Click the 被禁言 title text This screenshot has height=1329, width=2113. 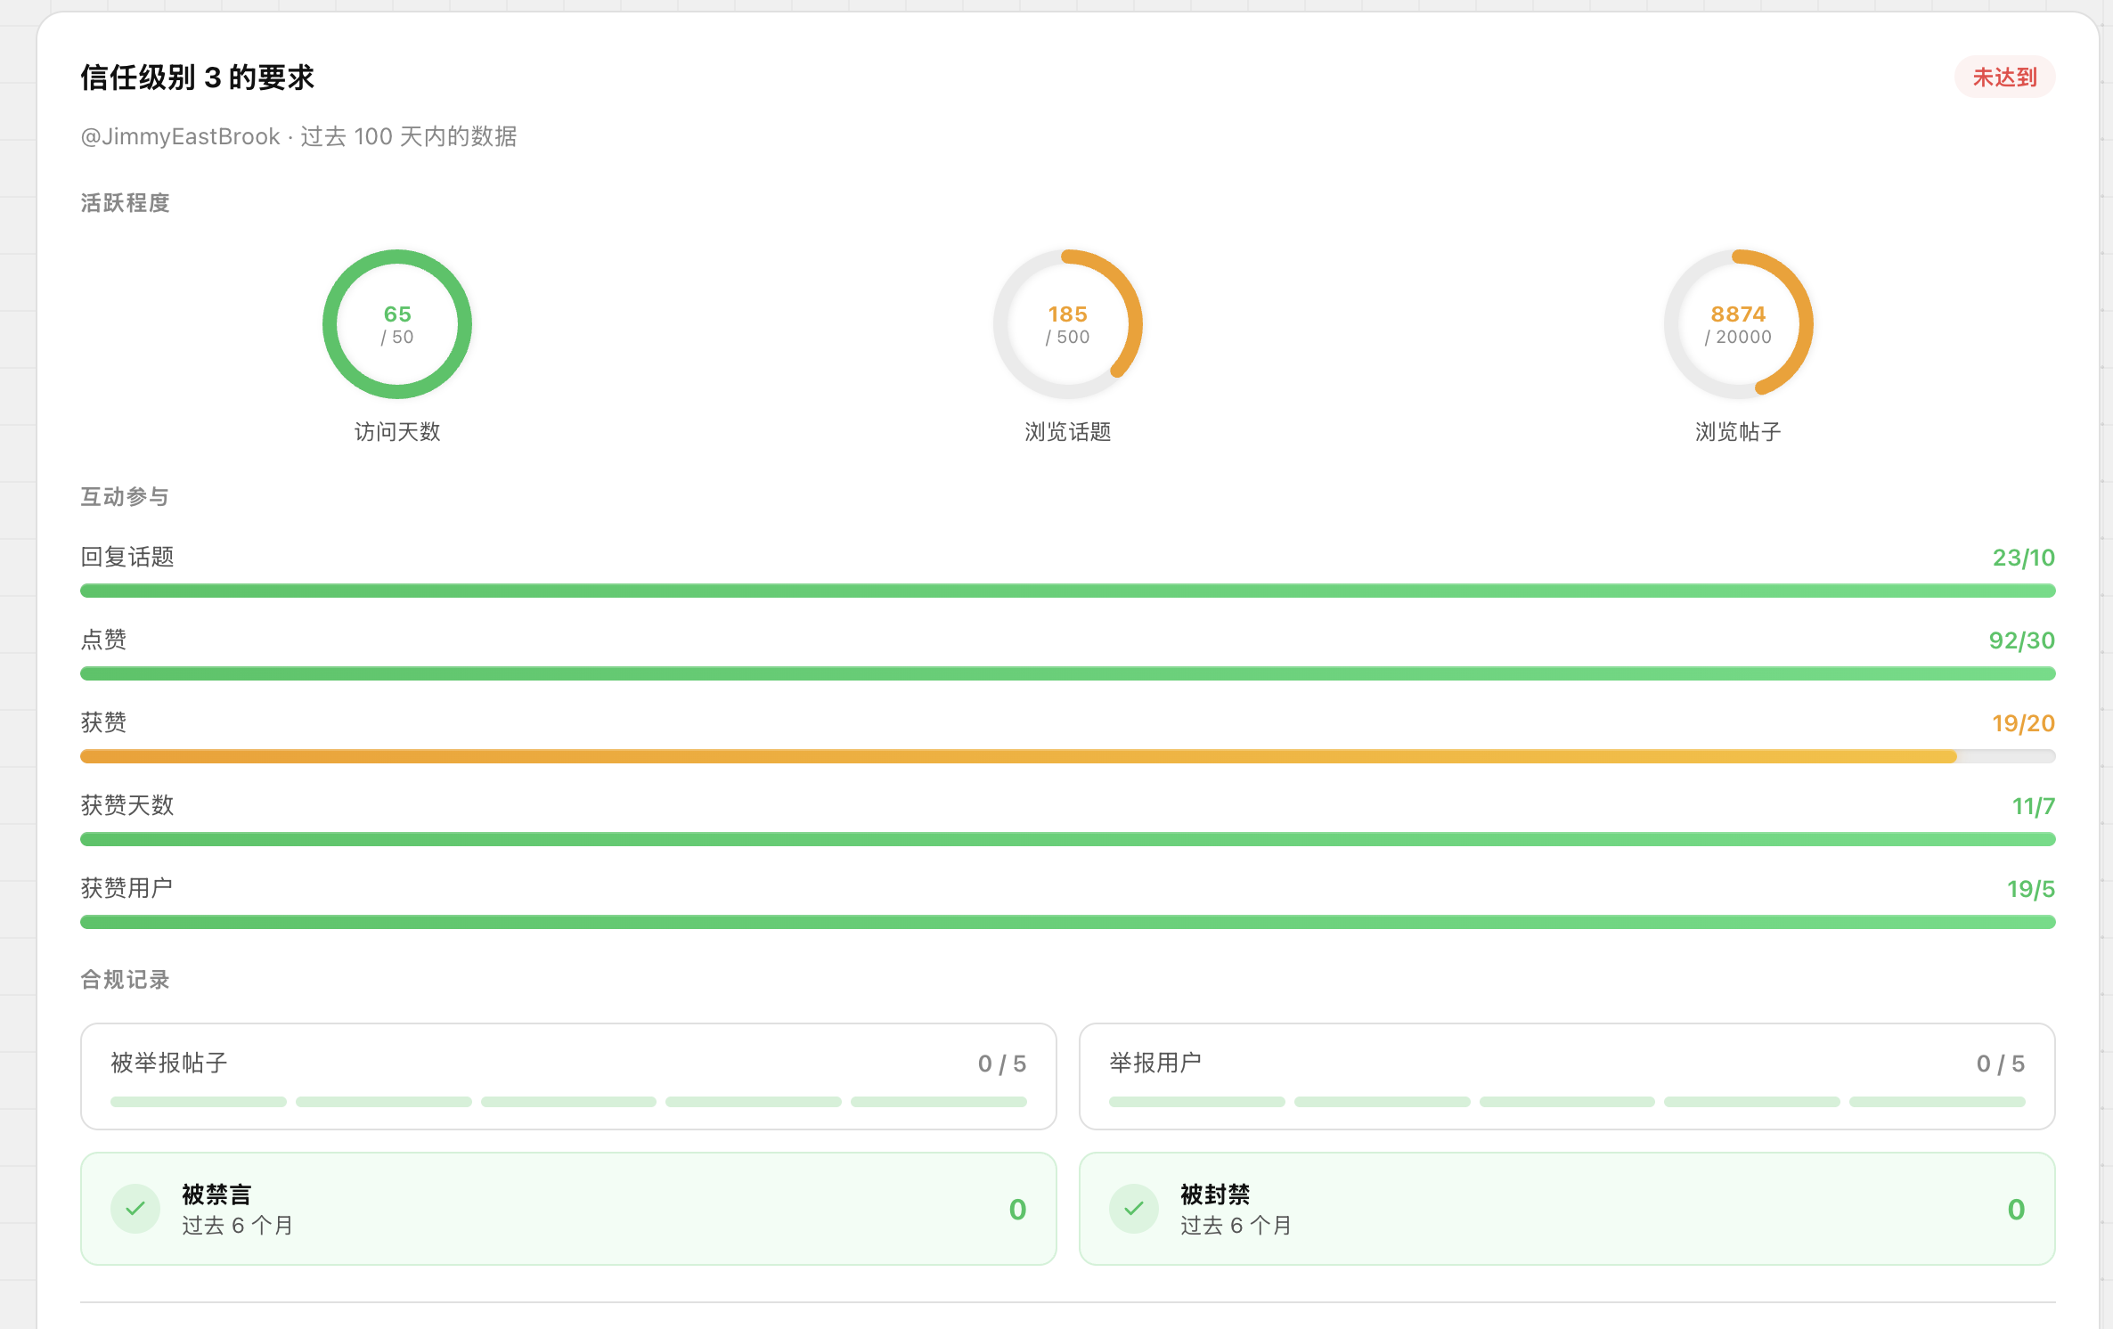pos(216,1194)
